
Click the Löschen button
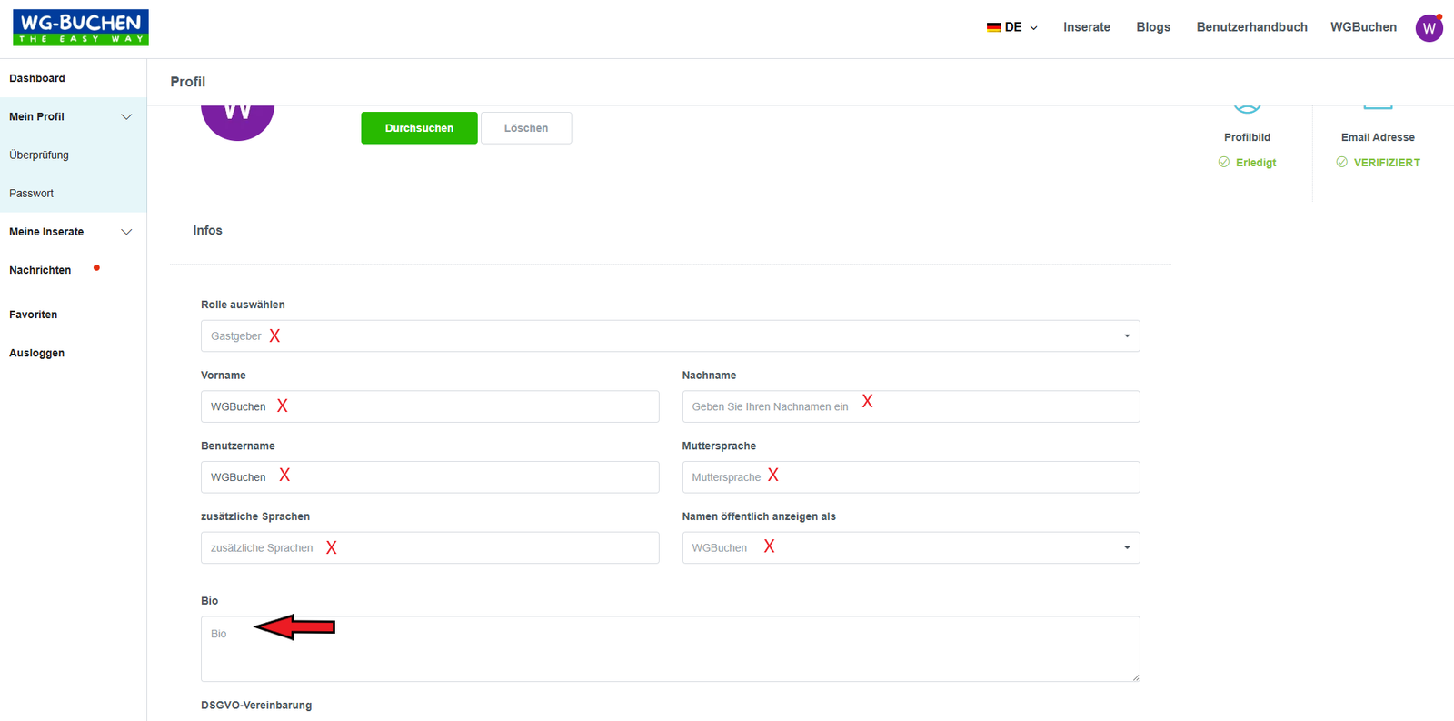526,128
